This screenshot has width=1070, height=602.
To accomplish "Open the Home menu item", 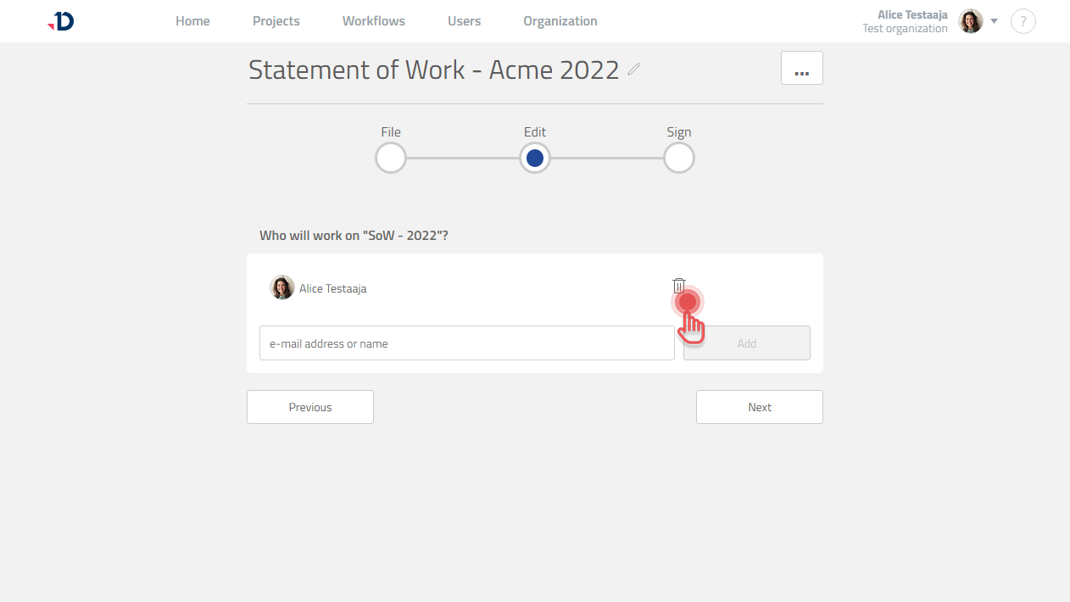I will [x=192, y=21].
